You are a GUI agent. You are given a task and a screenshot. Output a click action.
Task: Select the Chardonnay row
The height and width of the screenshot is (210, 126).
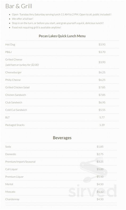point(61,199)
